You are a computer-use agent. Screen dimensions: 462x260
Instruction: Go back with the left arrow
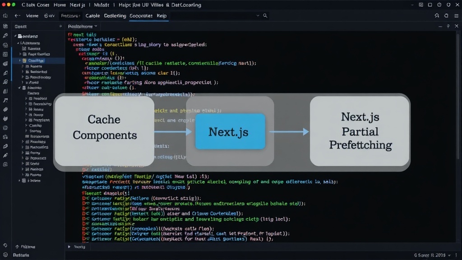(x=18, y=16)
